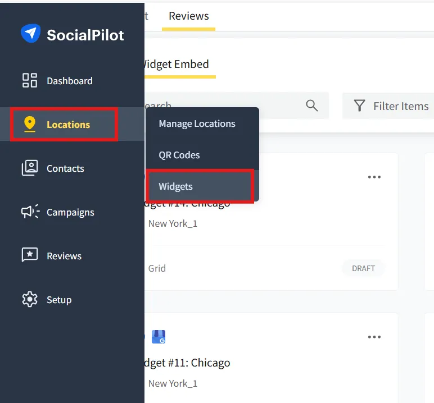Click the Campaigns megaphone icon

click(30, 212)
